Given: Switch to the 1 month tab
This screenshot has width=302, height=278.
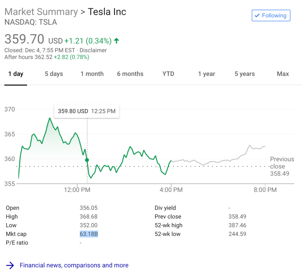Looking at the screenshot, I should (92, 74).
